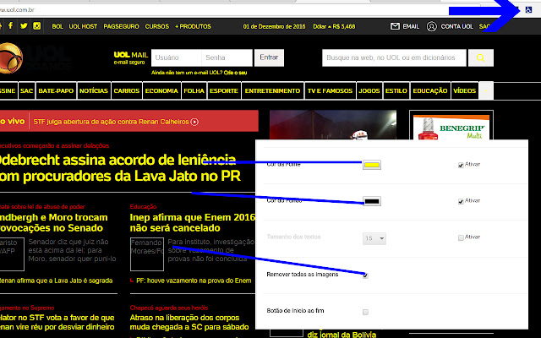Click the BOL top bar link

57,26
